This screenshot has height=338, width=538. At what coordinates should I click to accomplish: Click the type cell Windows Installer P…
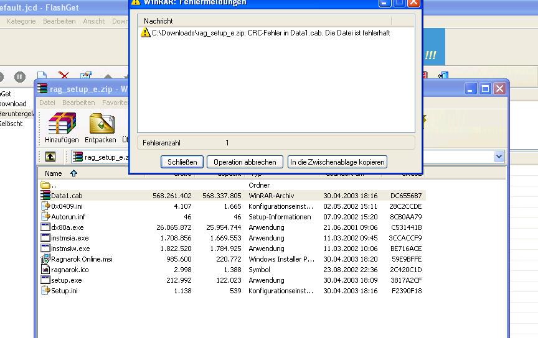pyautogui.click(x=281, y=259)
